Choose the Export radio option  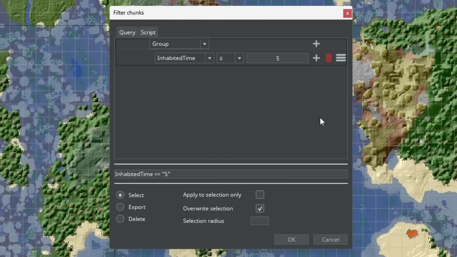point(120,207)
